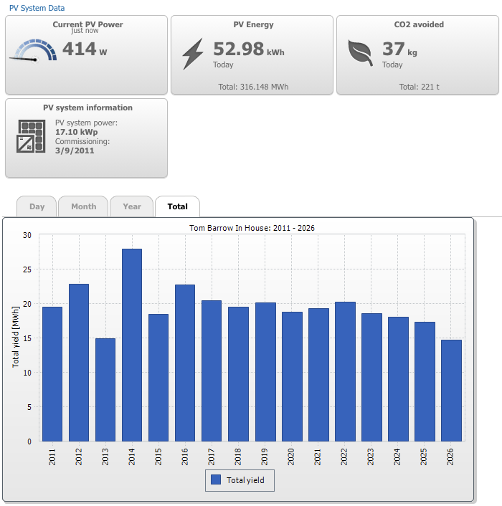Click the 3/9/2011 commissioning date
This screenshot has height=506, width=502.
(x=75, y=151)
